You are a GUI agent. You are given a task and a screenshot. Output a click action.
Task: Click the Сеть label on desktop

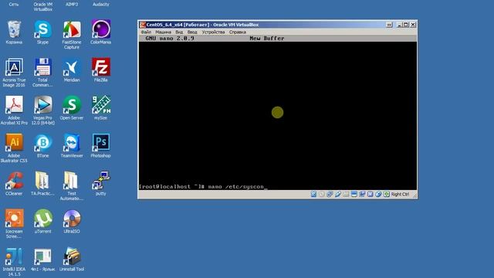point(14,5)
